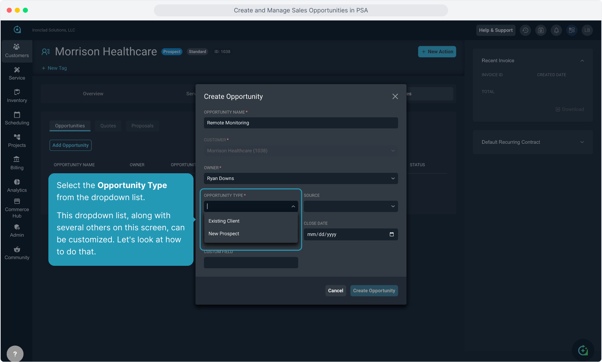The image size is (602, 362).
Task: Open the Source dropdown
Action: 350,206
